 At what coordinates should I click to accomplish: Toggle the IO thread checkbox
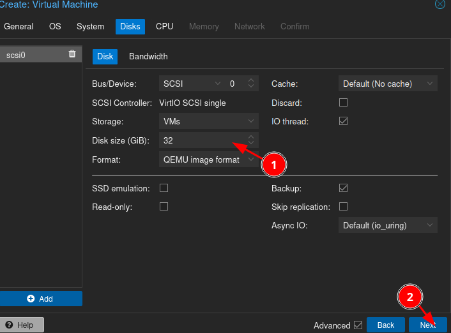click(343, 121)
